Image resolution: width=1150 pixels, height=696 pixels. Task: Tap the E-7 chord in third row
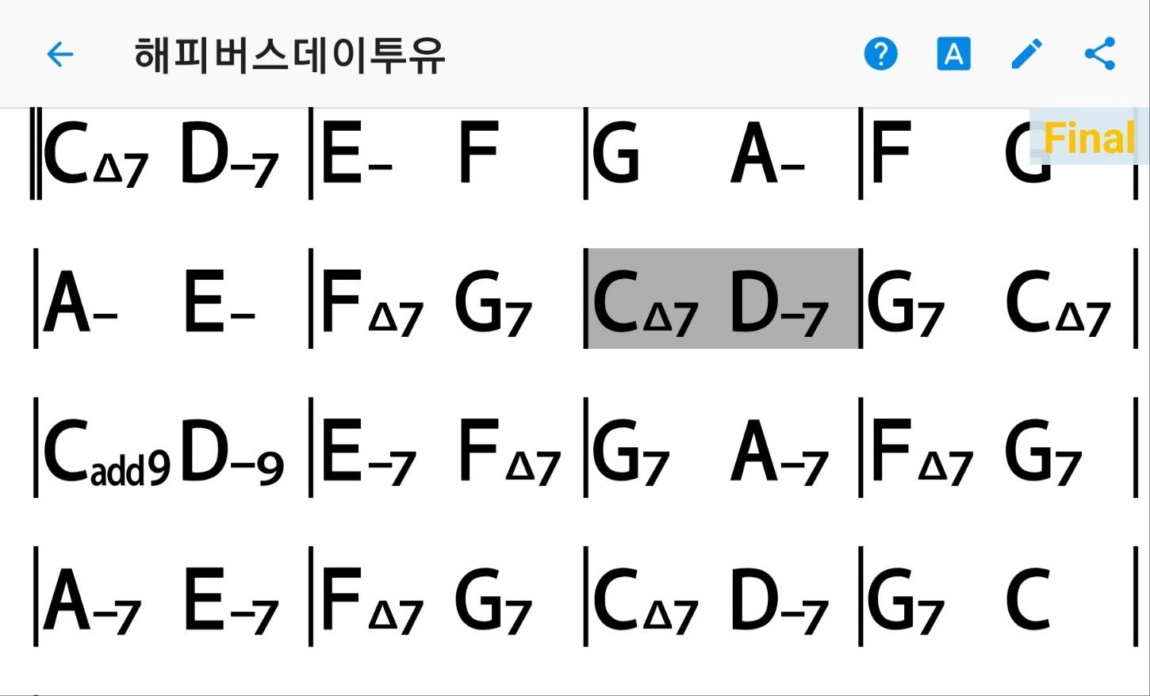369,452
